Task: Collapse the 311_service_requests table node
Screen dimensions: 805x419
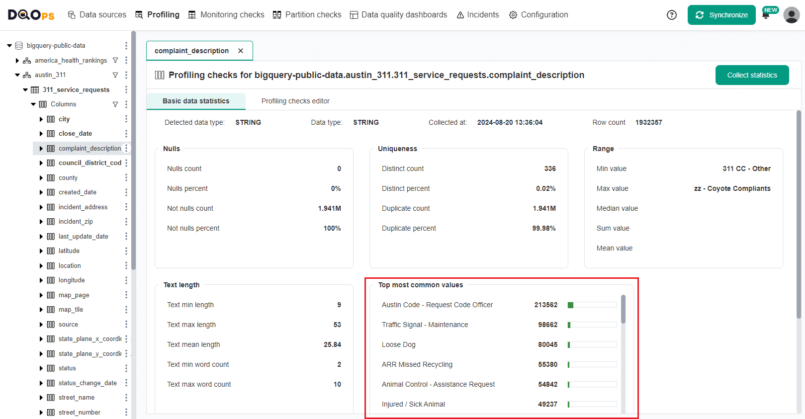Action: point(25,90)
